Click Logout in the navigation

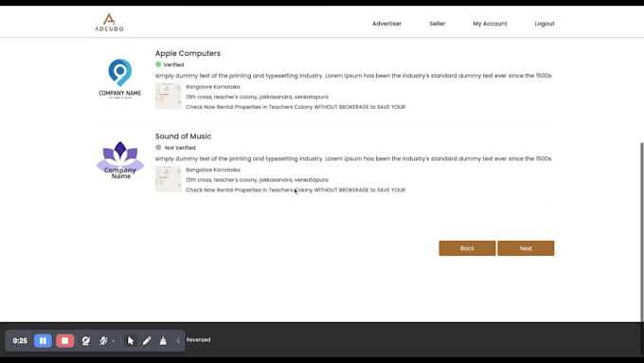coord(545,24)
